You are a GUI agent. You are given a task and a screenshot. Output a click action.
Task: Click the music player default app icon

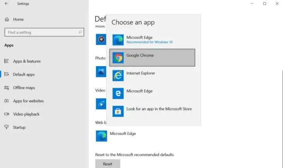(x=101, y=39)
